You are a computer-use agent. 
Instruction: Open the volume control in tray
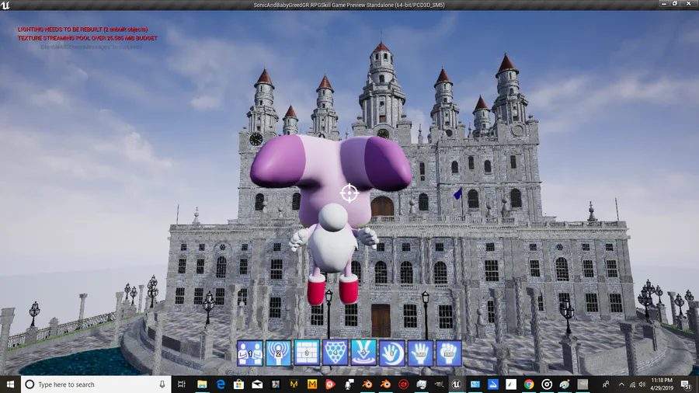[x=642, y=384]
